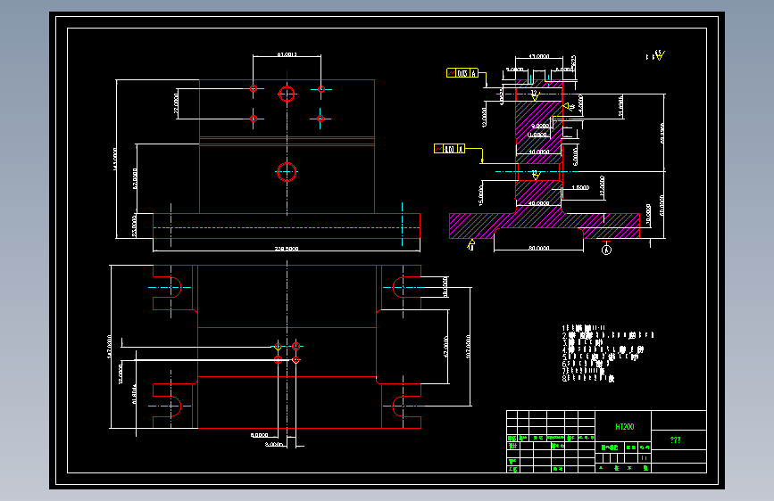
Task: Click the circled A datum marker
Action: 607,250
